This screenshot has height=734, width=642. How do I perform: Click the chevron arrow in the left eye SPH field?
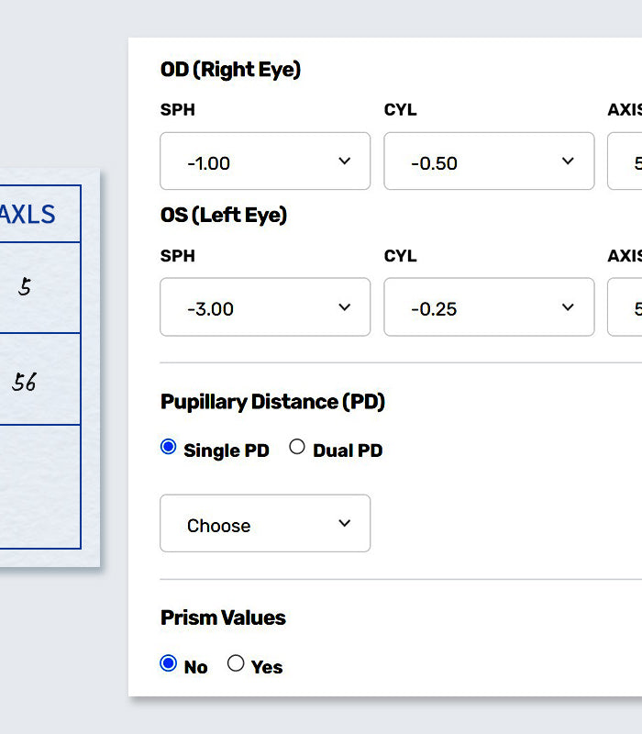344,307
